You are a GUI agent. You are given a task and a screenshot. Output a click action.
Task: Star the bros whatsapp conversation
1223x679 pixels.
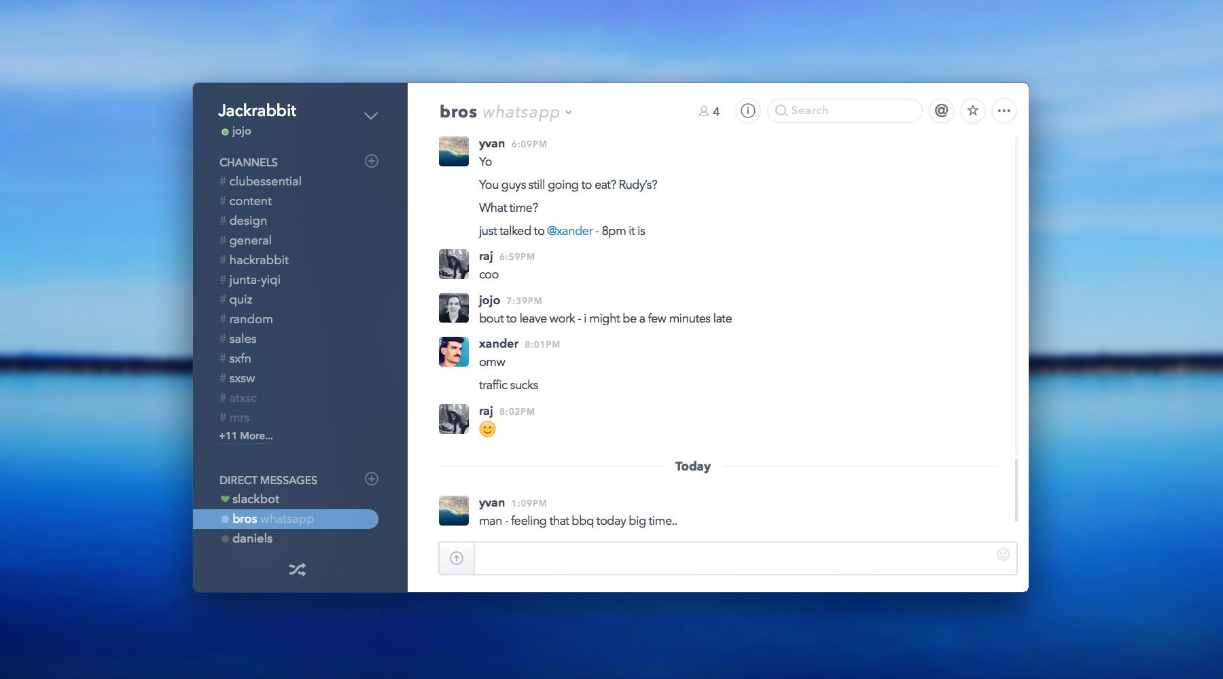click(x=972, y=111)
